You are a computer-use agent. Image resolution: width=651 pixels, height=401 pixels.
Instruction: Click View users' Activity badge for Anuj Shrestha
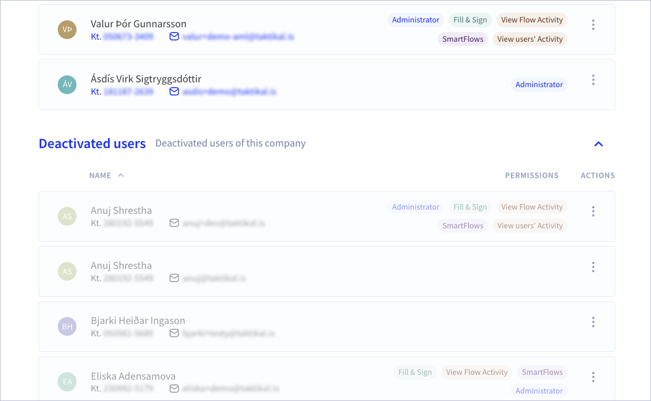pyautogui.click(x=530, y=226)
